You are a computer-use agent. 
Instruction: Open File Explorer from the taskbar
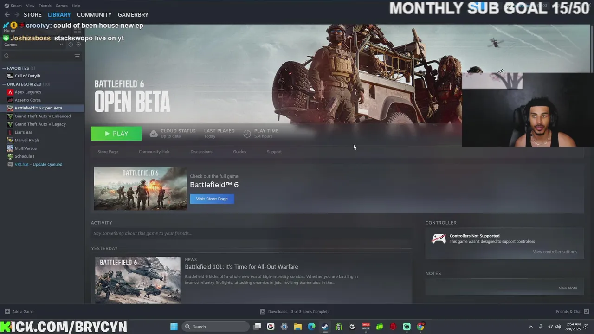(298, 327)
